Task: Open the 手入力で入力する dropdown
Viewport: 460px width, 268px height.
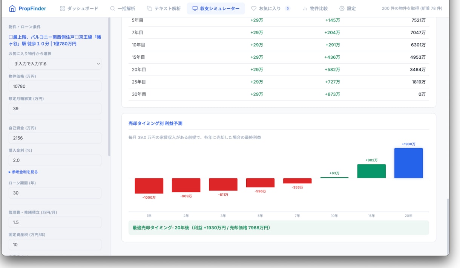Action: (x=55, y=64)
